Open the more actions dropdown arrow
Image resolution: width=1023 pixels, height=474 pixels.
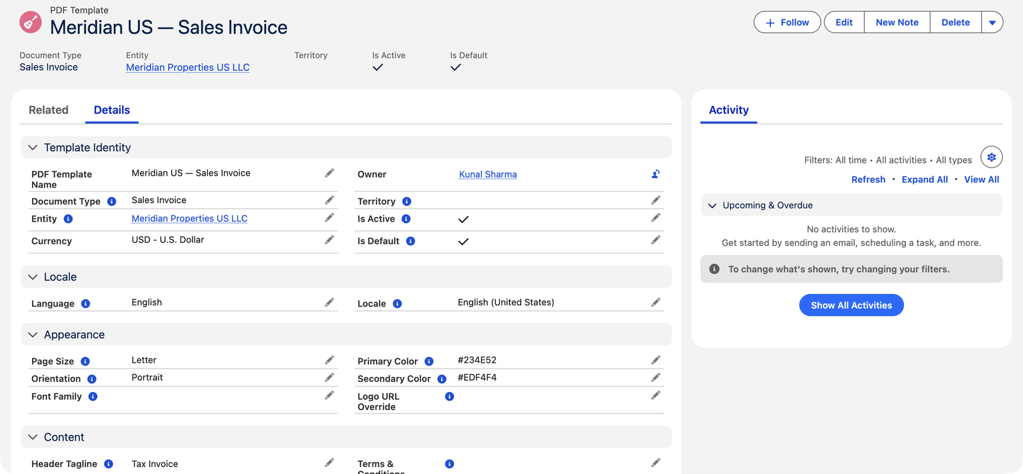tap(992, 22)
